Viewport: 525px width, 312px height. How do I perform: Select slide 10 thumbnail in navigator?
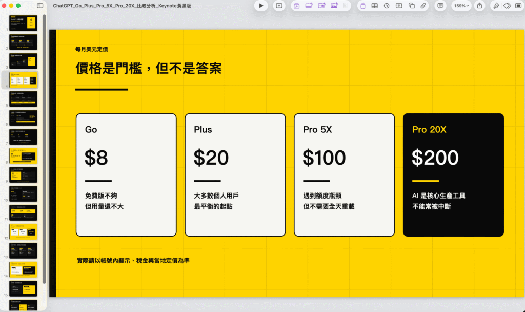23,193
